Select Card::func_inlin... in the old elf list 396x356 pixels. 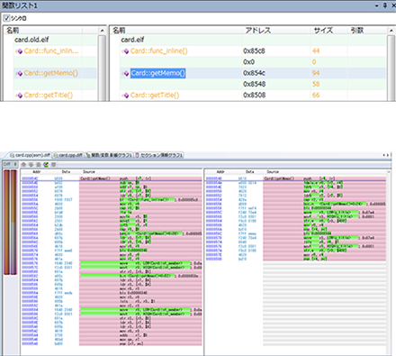(51, 51)
